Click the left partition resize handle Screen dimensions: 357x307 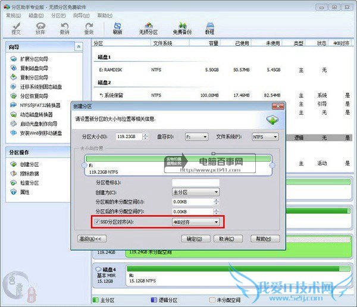(x=84, y=165)
